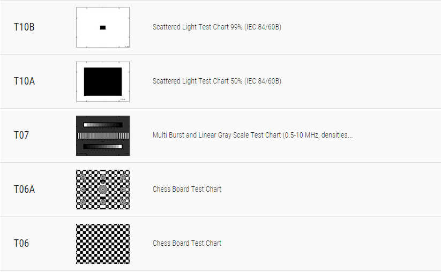This screenshot has height=272, width=441.
Task: Click the small black rectangle inside T10B thumbnail
Action: click(x=103, y=27)
